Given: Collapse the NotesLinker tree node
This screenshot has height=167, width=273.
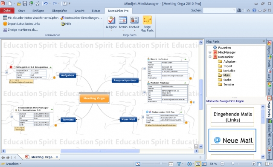Looking at the screenshot, I should (210, 57).
